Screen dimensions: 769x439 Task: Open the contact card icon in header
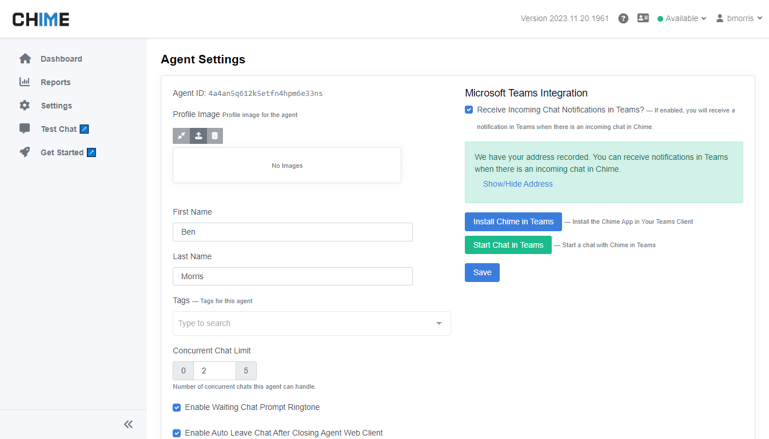pos(643,18)
